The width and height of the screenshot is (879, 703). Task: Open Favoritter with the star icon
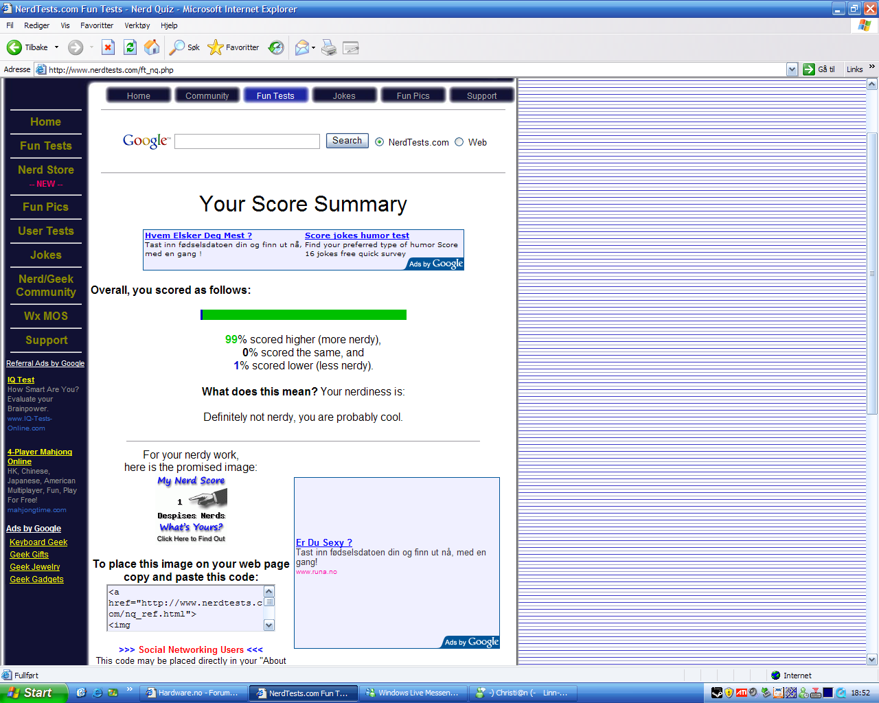(x=216, y=47)
